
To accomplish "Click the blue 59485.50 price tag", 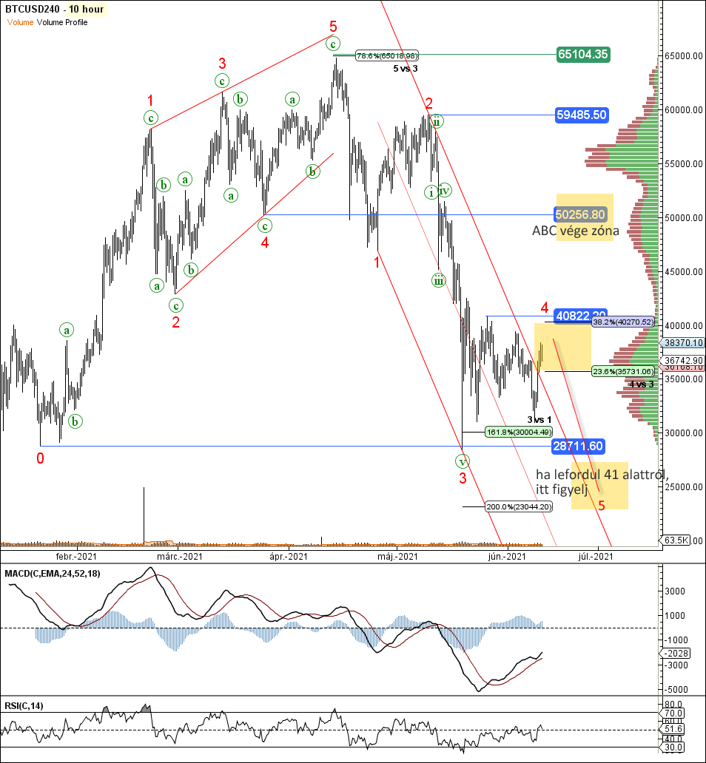I will click(582, 115).
